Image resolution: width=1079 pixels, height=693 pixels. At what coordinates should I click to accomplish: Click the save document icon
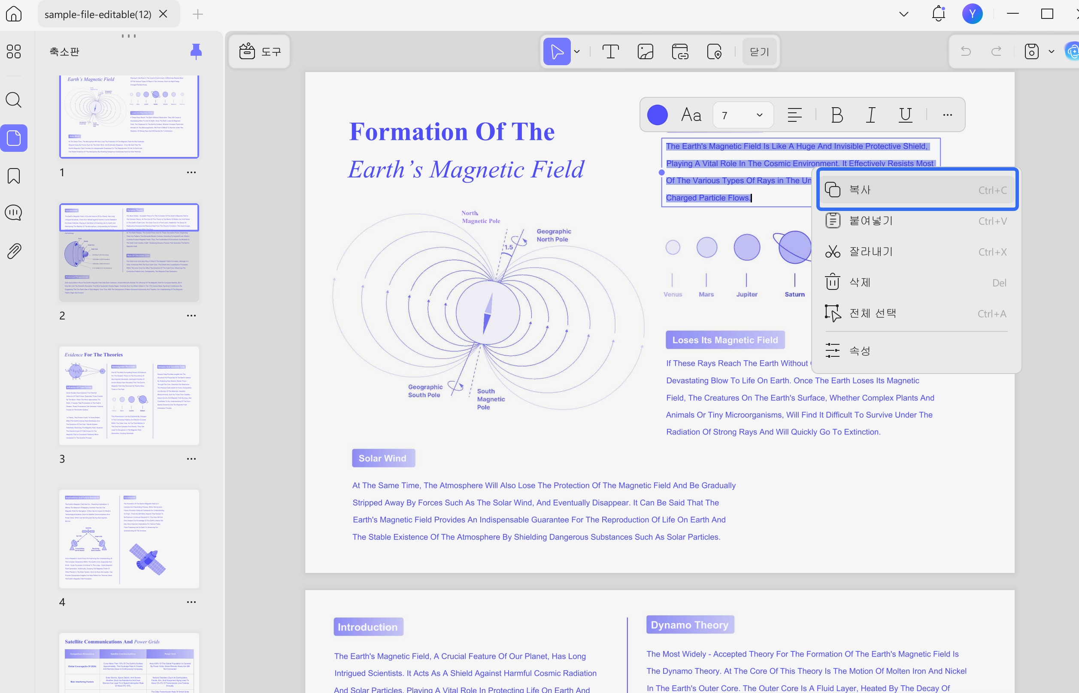(x=1031, y=51)
